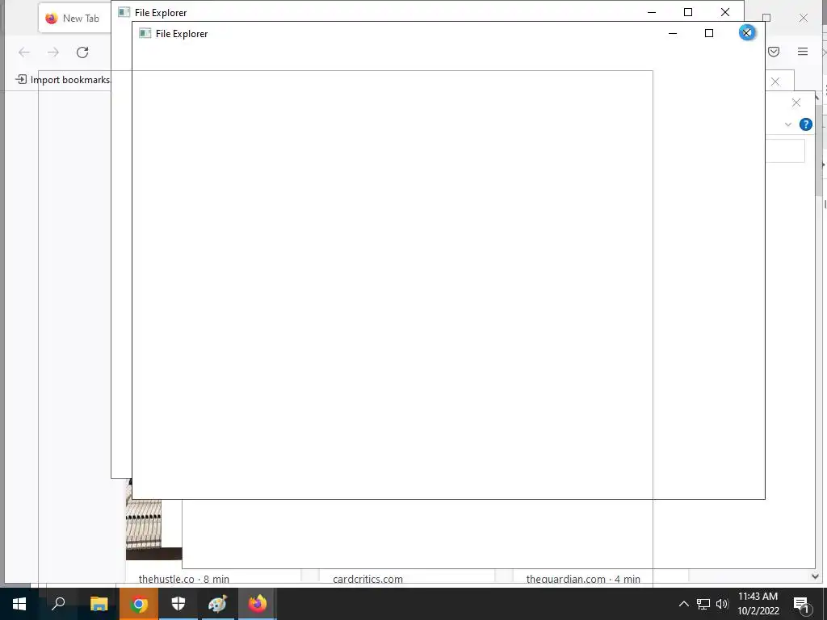
Task: Expand chevron next to help icon
Action: pos(788,124)
